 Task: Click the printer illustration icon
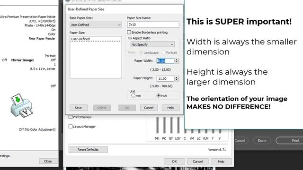pyautogui.click(x=21, y=105)
